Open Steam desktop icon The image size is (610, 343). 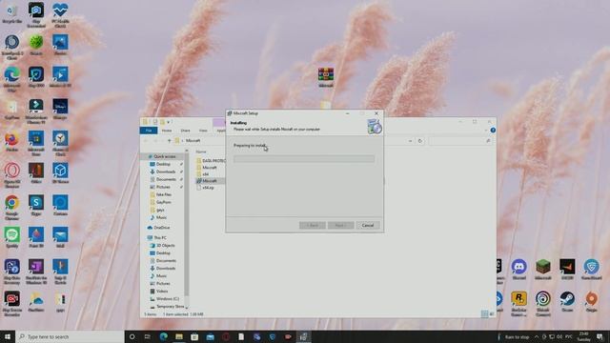[x=567, y=302]
